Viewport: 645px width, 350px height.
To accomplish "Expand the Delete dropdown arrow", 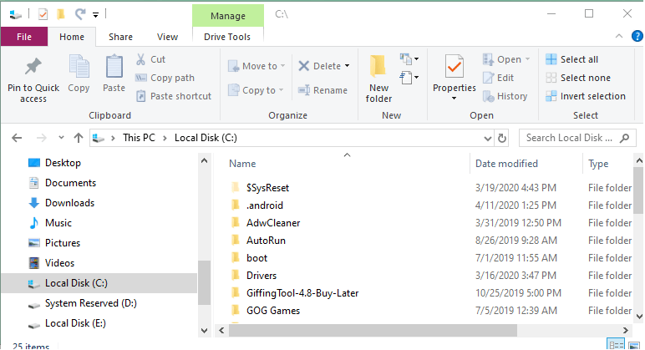I will tap(348, 66).
